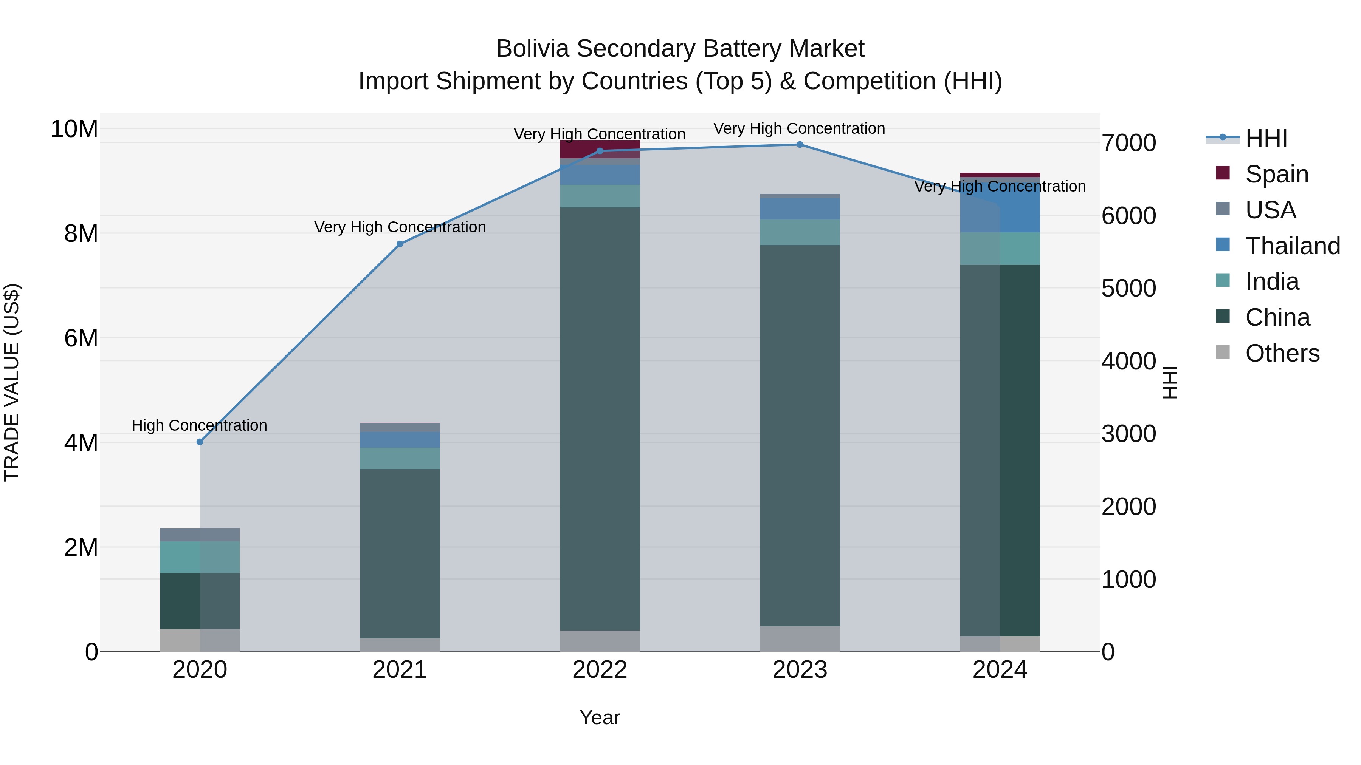1361x765 pixels.
Task: Click the 2021 HHI line marker
Action: [x=400, y=244]
